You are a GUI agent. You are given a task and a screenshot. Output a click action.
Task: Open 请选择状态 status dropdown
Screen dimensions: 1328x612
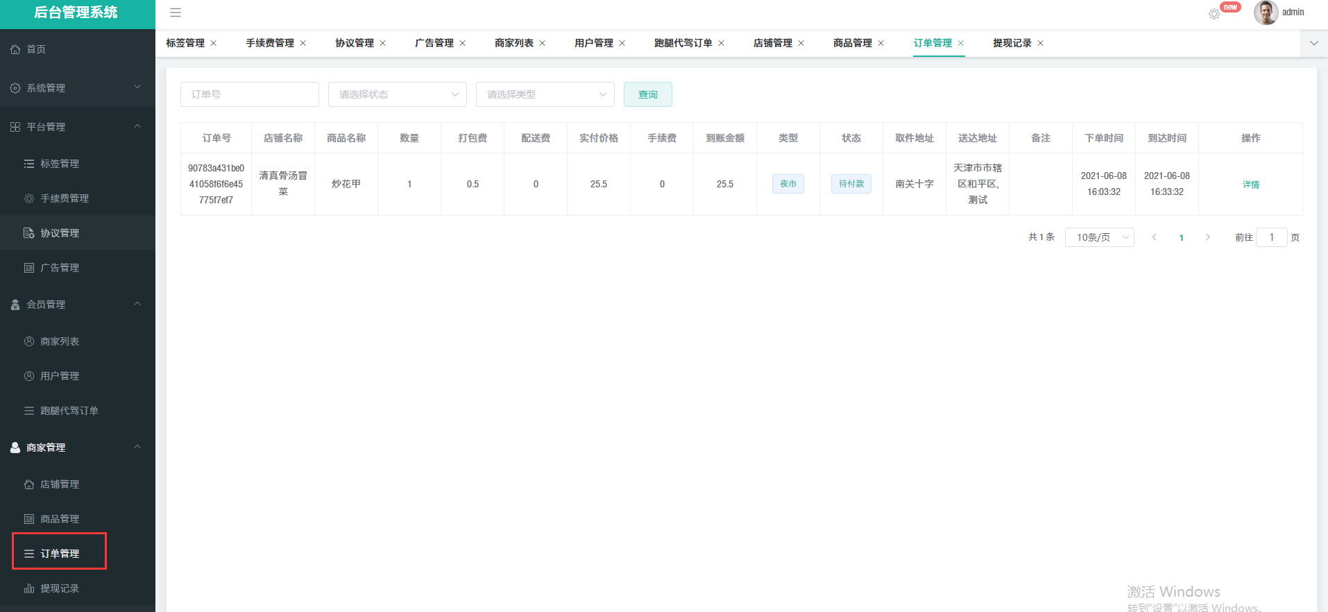pyautogui.click(x=397, y=94)
